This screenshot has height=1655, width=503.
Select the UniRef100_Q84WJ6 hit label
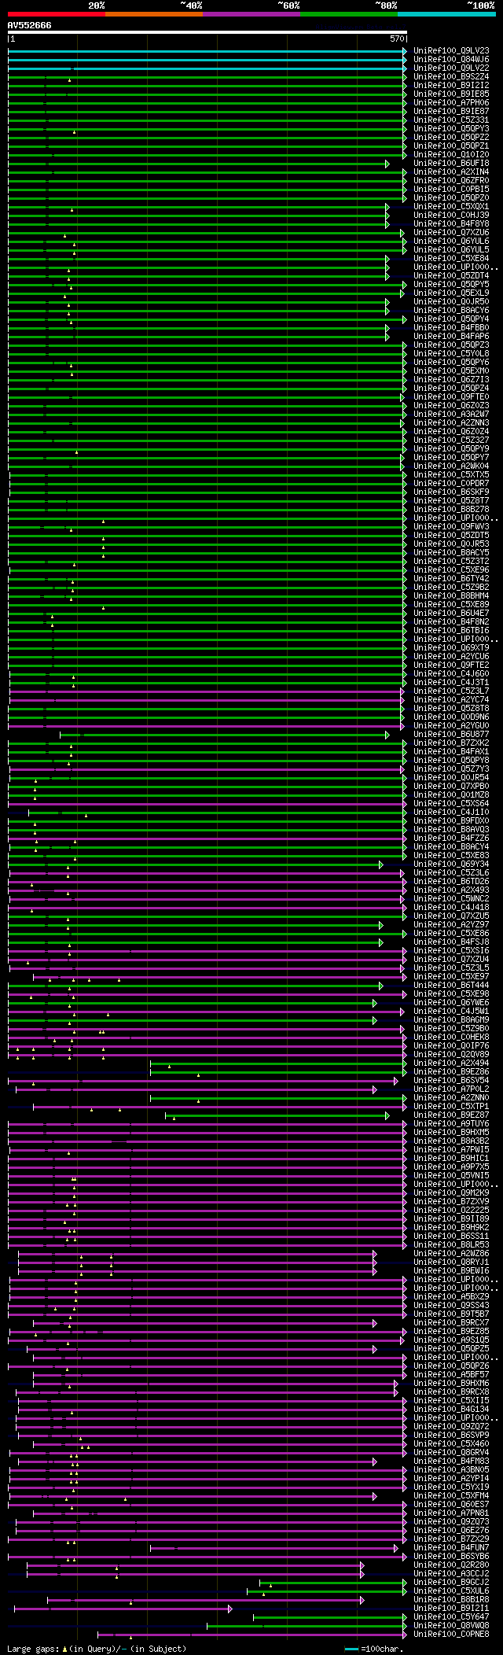tap(451, 59)
